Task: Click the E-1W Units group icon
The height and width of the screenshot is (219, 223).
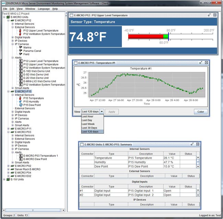Action: coord(8,179)
